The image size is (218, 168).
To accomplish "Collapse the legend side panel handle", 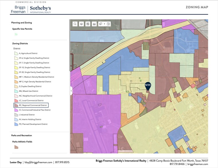I will [71, 91].
